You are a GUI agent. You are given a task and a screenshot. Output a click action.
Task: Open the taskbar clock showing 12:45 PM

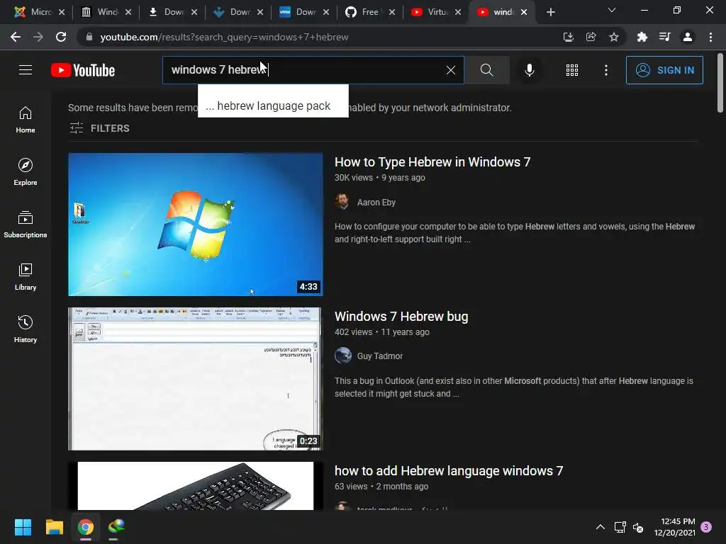click(675, 527)
